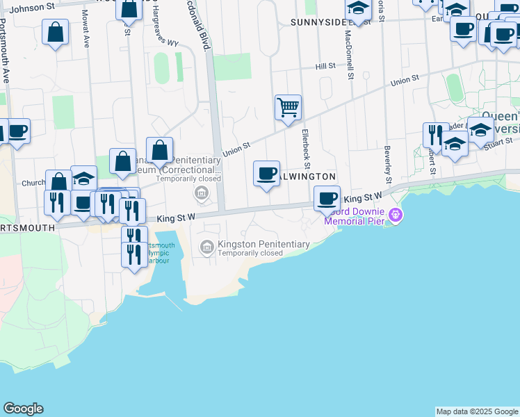Screen dimensions: 520x417
Task: Click the MacDonnell St street label
Action: tap(349, 55)
